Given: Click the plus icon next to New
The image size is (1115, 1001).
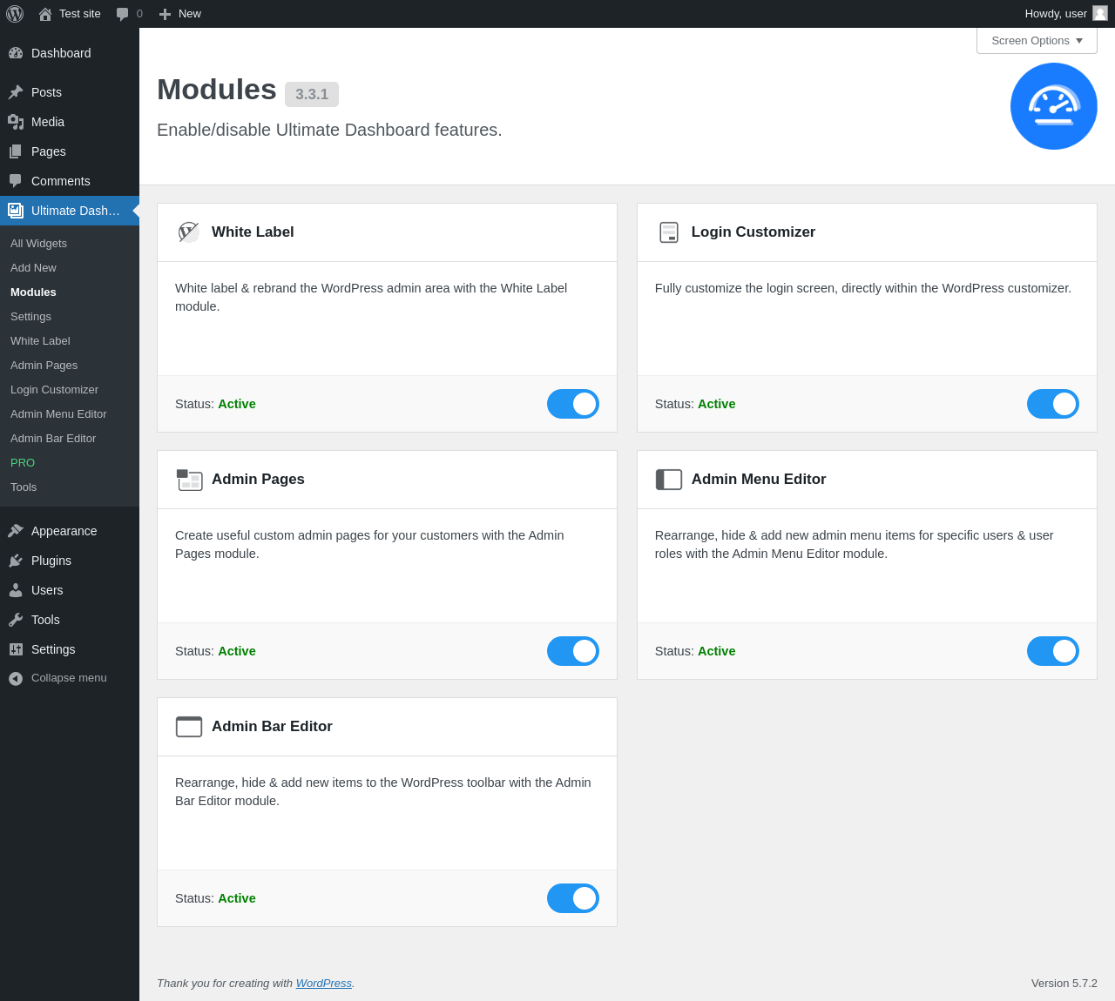Looking at the screenshot, I should 165,14.
